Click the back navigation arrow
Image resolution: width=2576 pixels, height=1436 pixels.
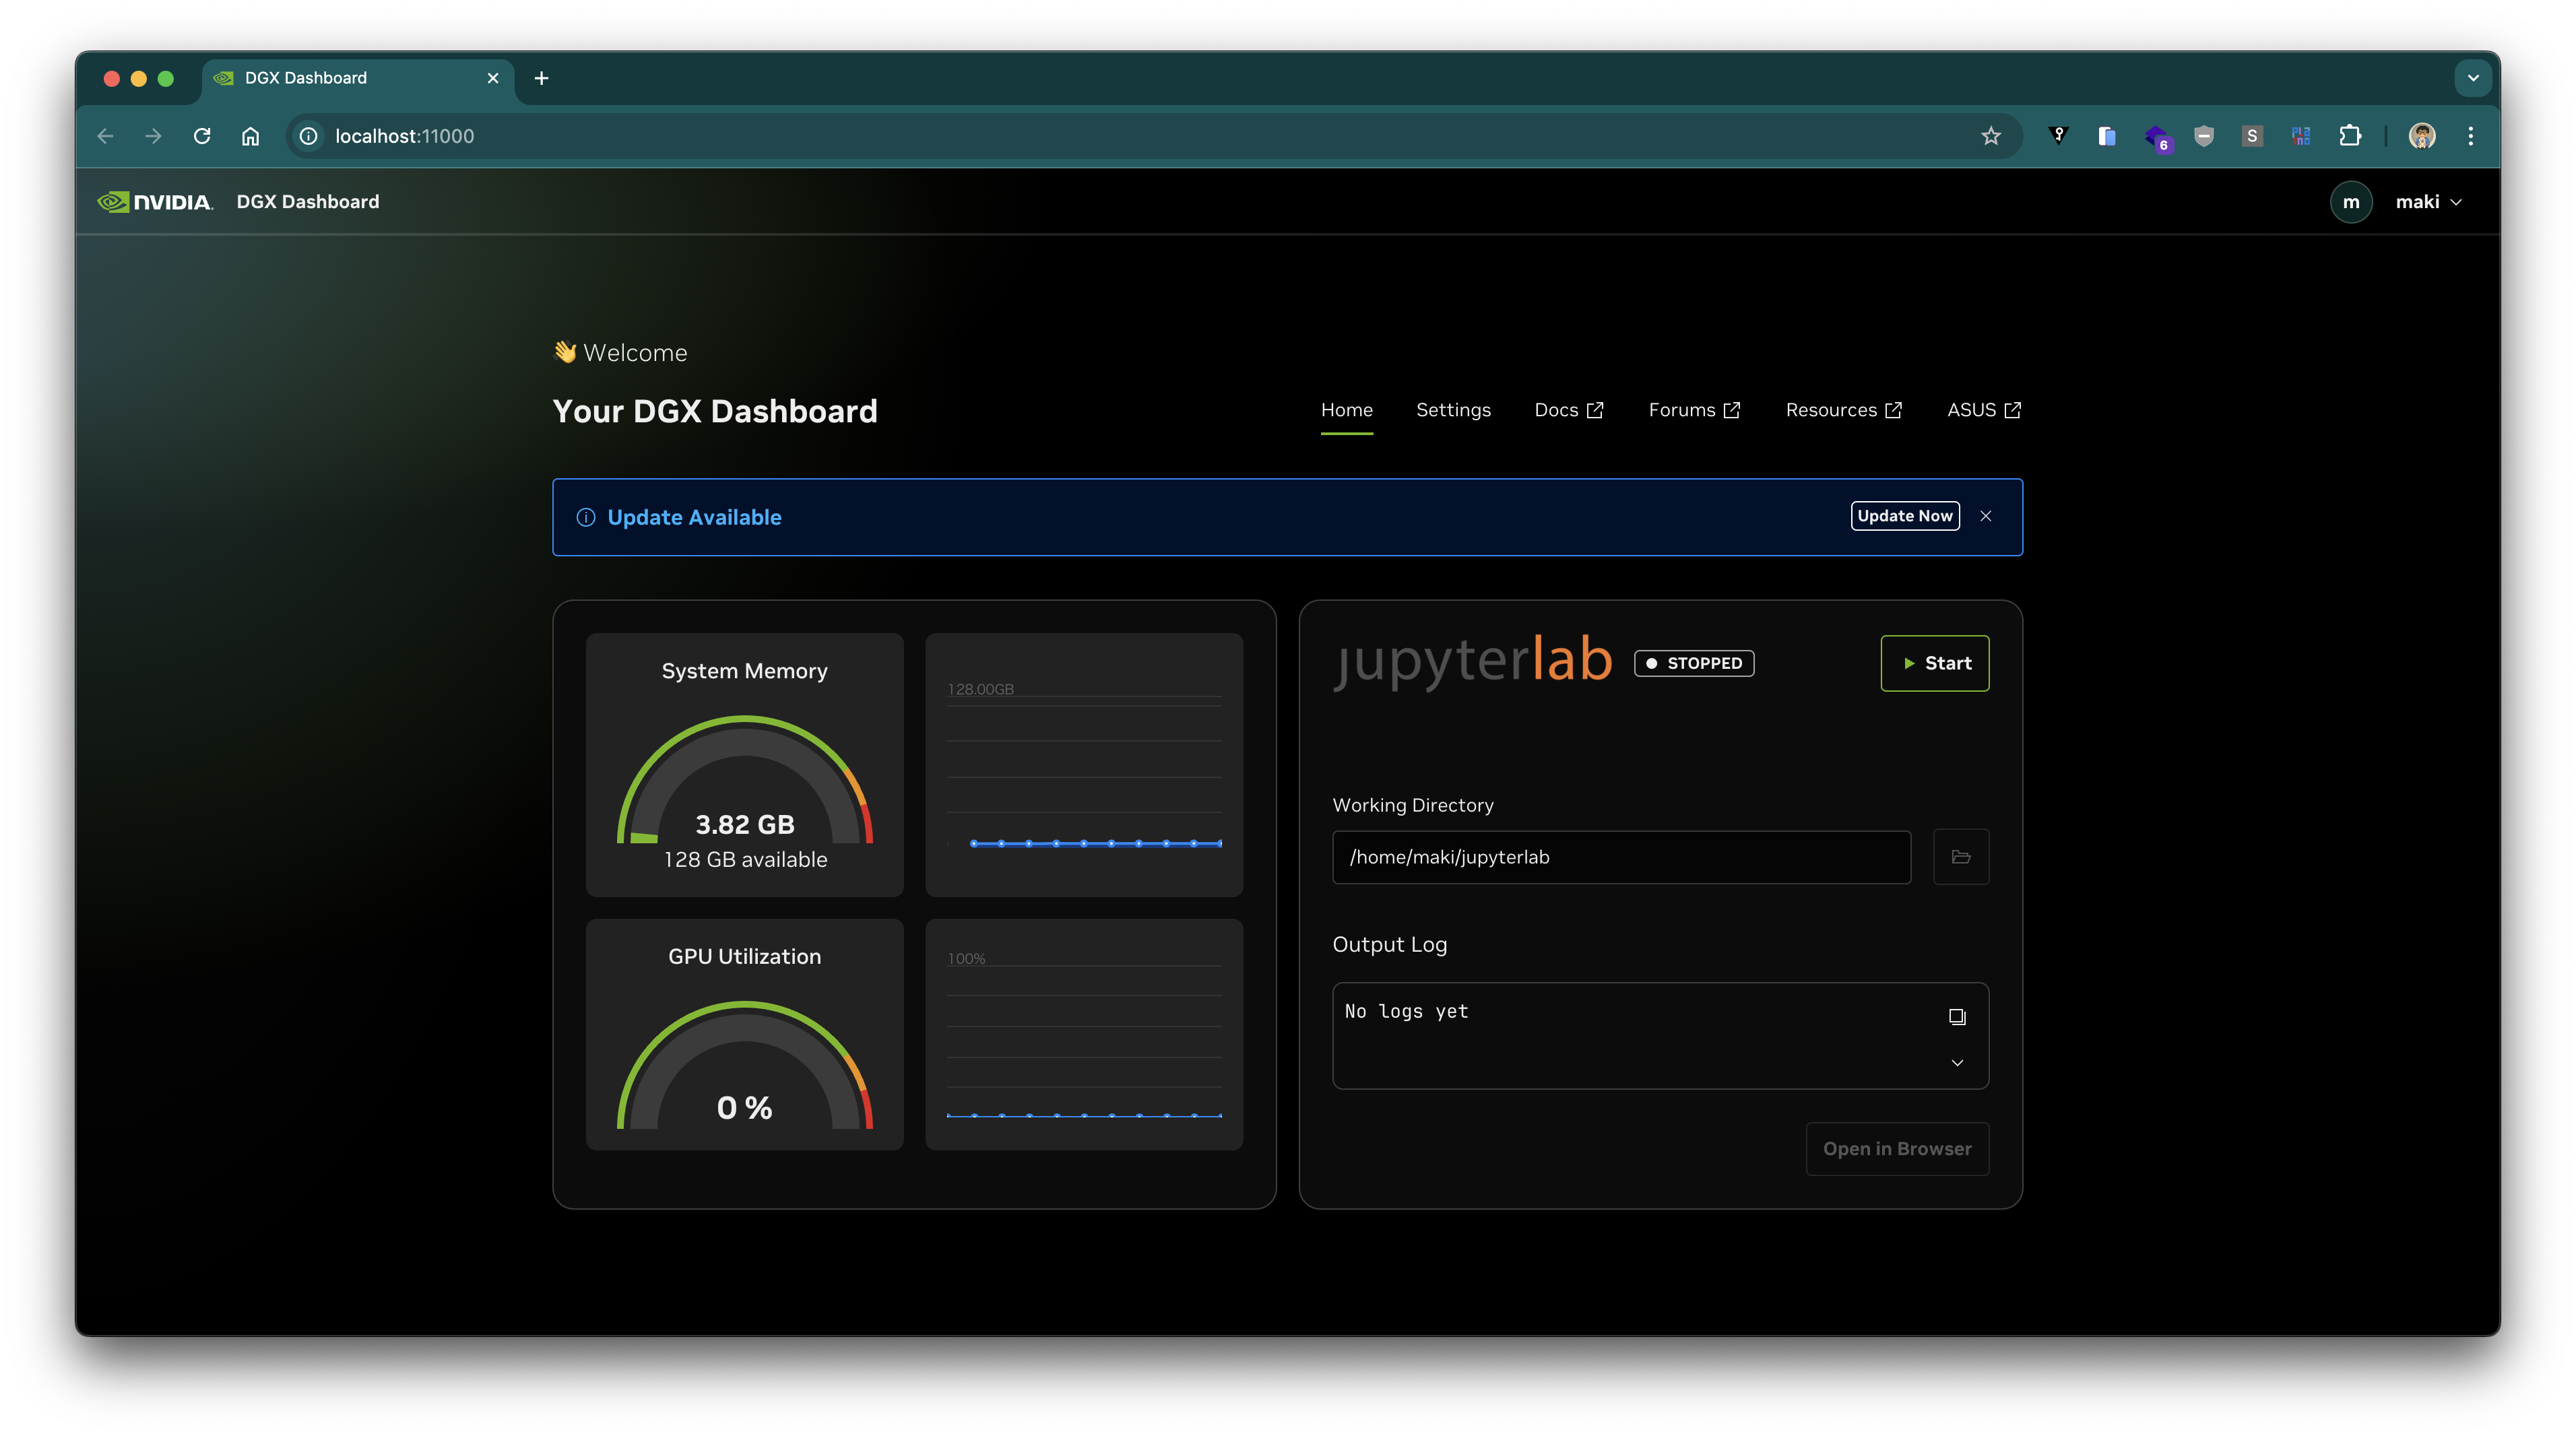[105, 136]
